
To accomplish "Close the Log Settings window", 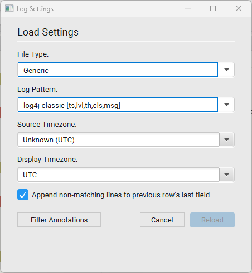I will (x=239, y=8).
